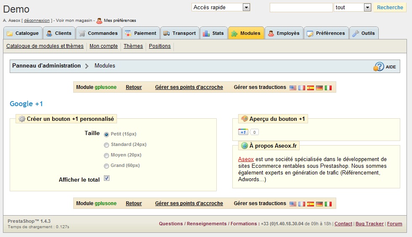This screenshot has height=237, width=412.
Task: Click the Google +1 preview button
Action: point(243,132)
